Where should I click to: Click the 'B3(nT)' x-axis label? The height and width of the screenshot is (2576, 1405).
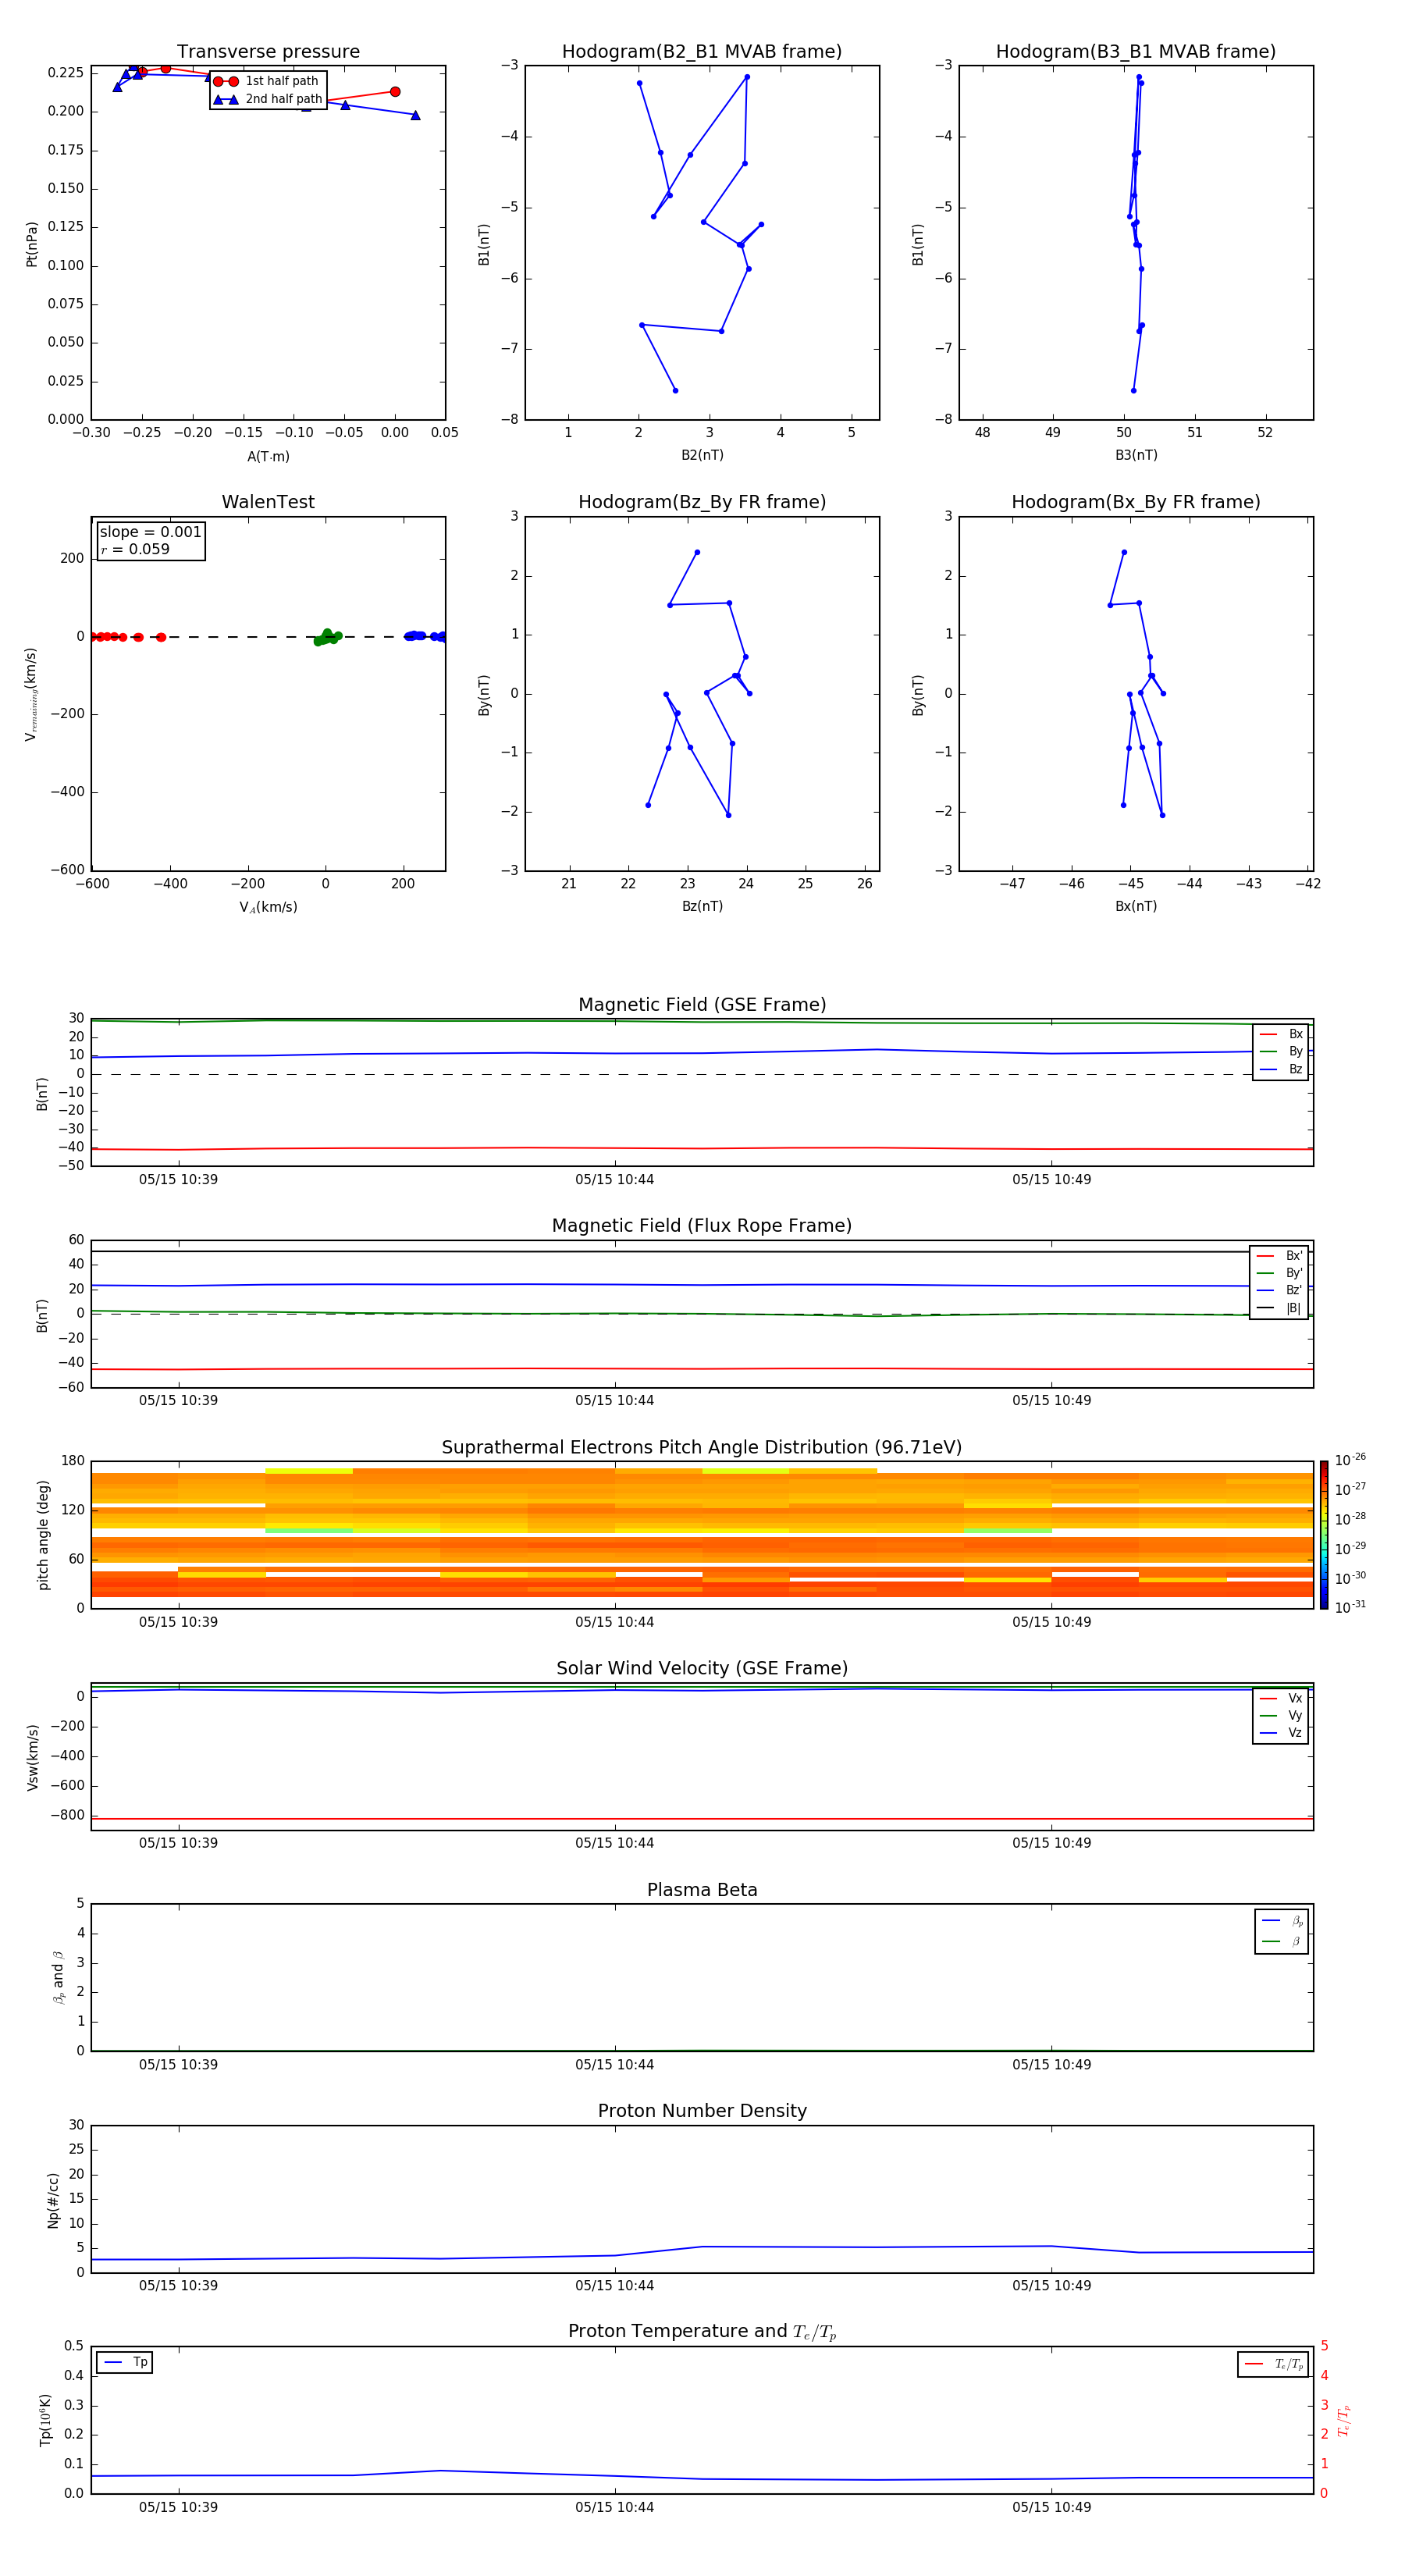pyautogui.click(x=1136, y=455)
